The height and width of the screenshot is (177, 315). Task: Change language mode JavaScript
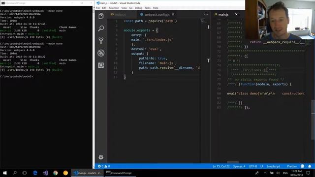(x=273, y=166)
